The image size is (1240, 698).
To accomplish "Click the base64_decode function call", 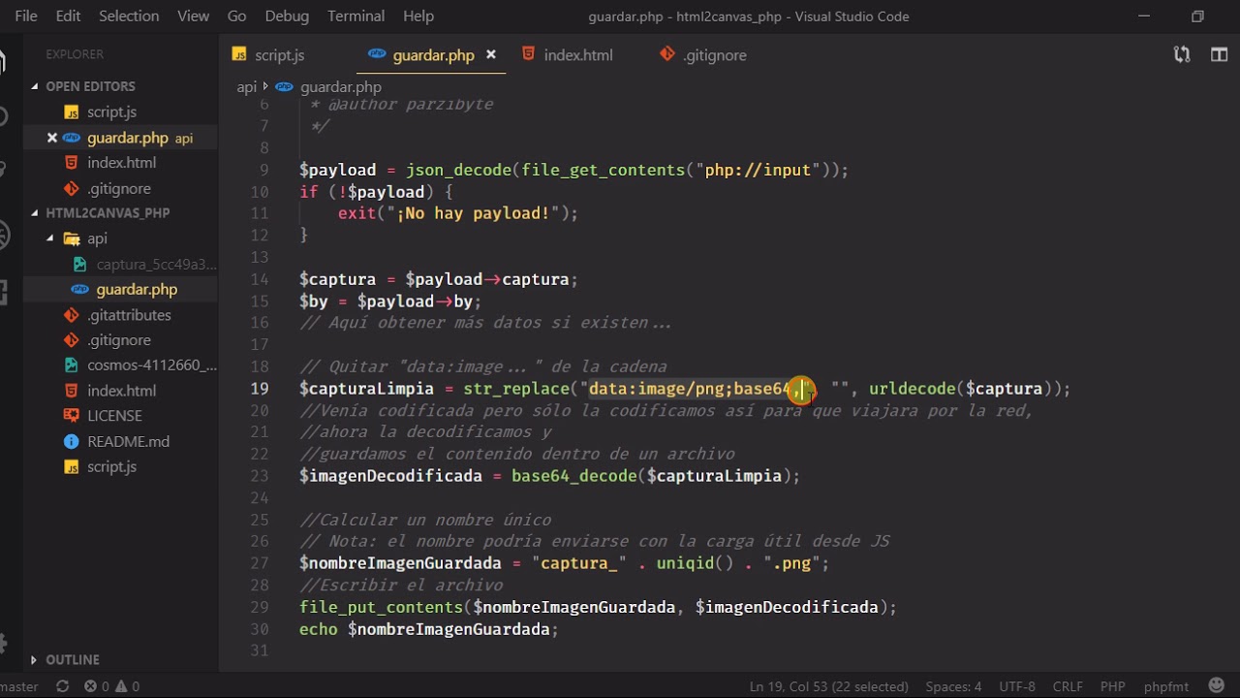I will [573, 476].
